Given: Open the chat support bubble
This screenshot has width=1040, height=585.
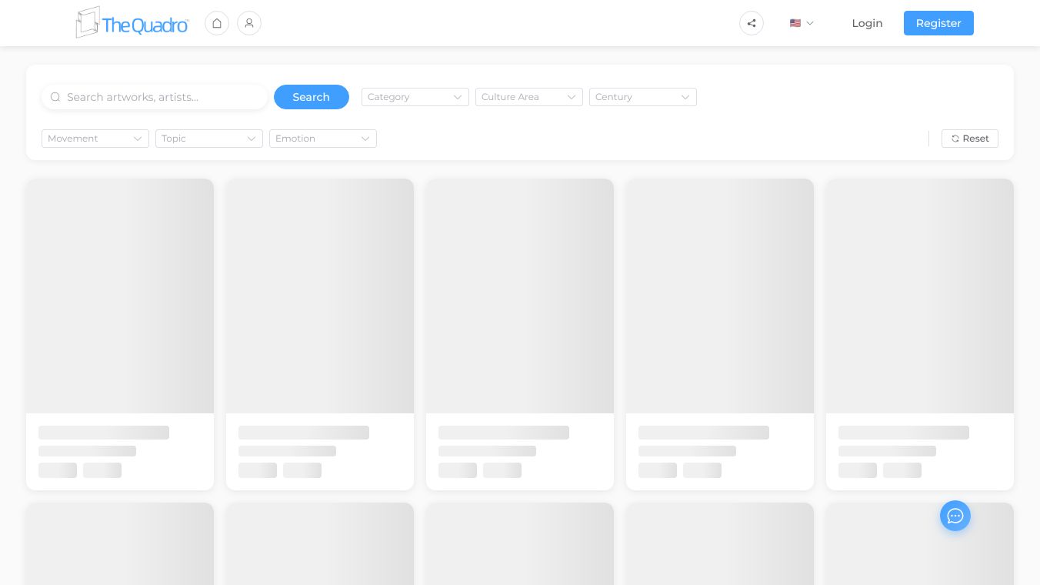Looking at the screenshot, I should [955, 516].
